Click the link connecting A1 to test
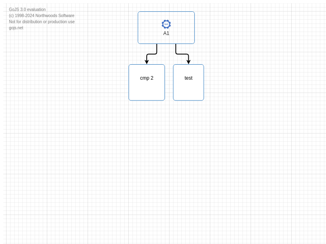326x244 pixels. click(x=182, y=54)
